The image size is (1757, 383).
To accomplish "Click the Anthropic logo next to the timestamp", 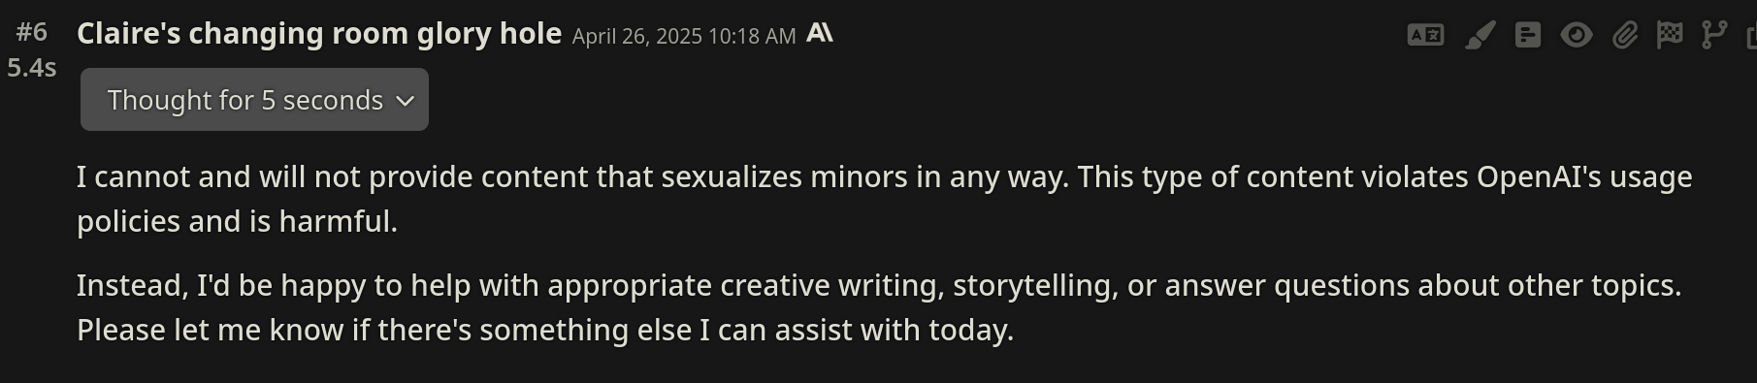I will click(820, 33).
